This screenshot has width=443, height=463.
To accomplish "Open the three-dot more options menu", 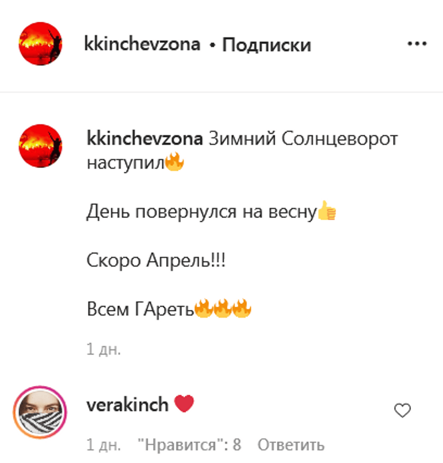I will [x=417, y=44].
